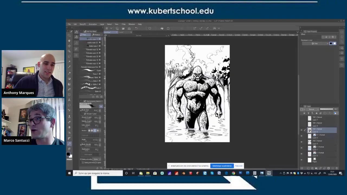Click the Undo arrow in command bar
The height and width of the screenshot is (195, 347).
(x=136, y=28)
